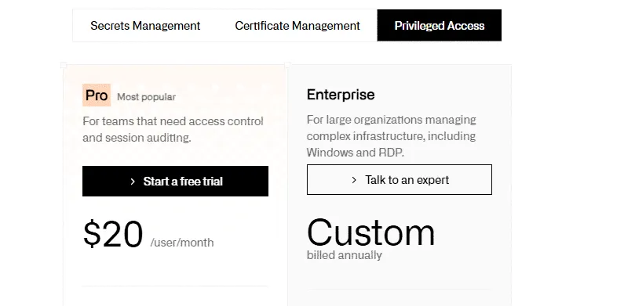Click the Enterprise description mentioning Windows and RDP
Image resolution: width=624 pixels, height=306 pixels.
click(392, 136)
